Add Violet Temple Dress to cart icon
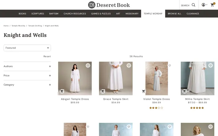 [x=144, y=91]
